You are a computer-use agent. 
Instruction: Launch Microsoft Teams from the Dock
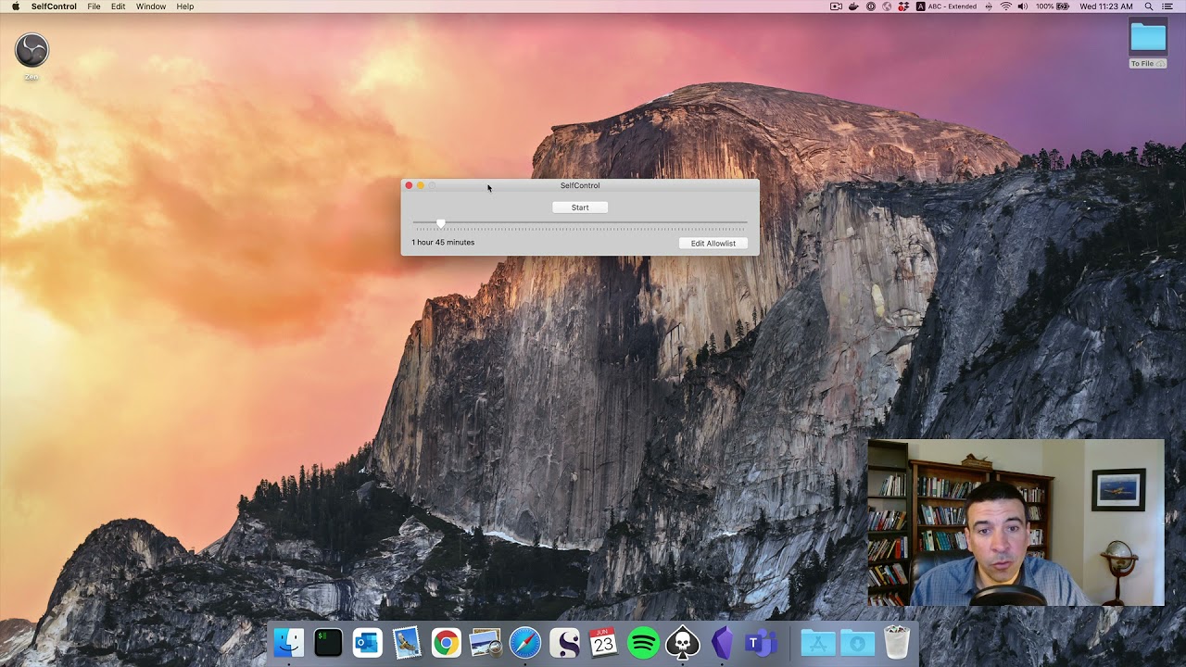(762, 642)
